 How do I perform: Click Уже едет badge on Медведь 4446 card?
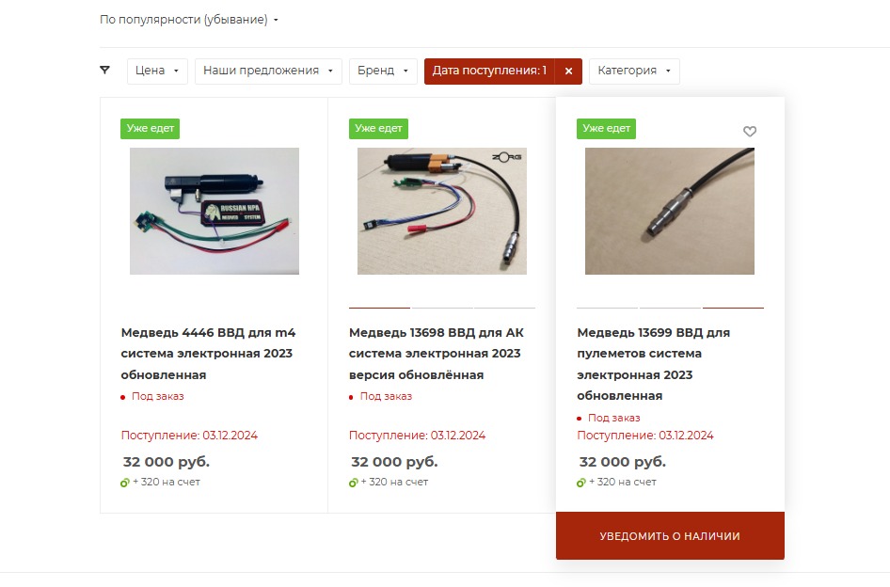point(150,128)
